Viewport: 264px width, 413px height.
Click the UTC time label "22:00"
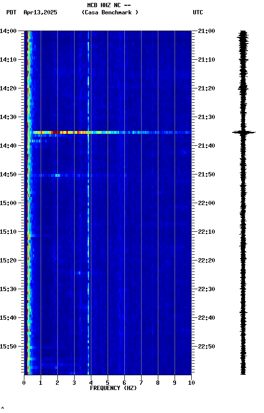click(207, 203)
